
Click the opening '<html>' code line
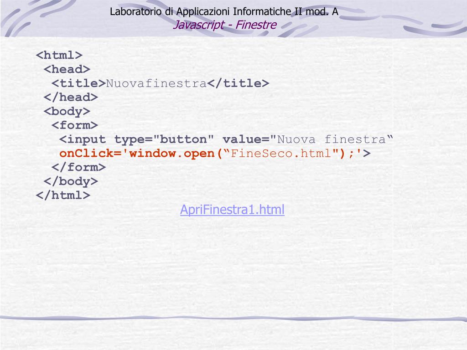(x=59, y=55)
